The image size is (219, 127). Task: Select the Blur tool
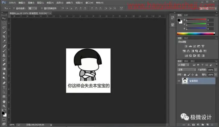tap(4, 73)
